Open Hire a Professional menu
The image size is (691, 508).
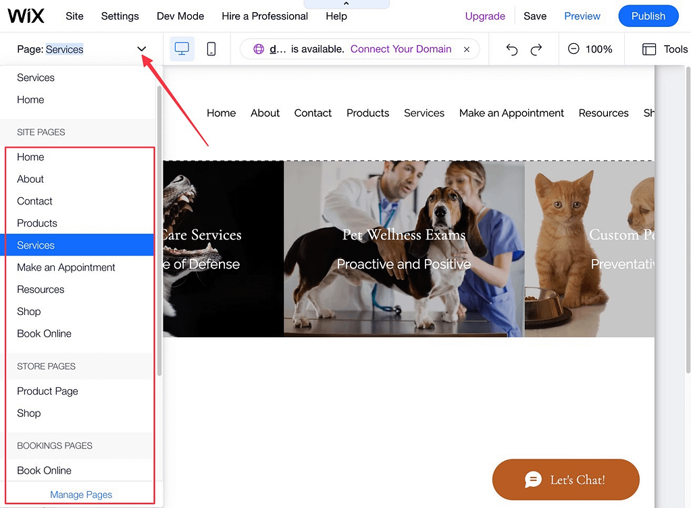tap(265, 16)
